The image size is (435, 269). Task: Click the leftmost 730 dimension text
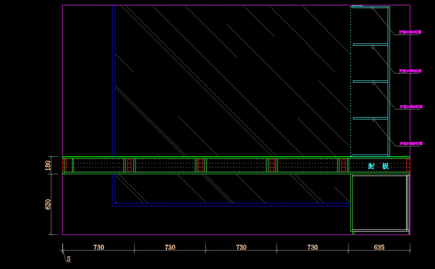pos(99,247)
